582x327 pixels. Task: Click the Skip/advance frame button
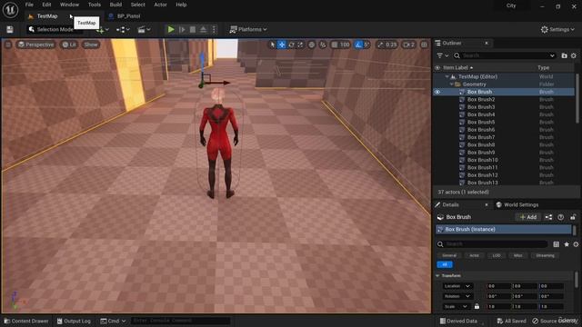(x=182, y=29)
